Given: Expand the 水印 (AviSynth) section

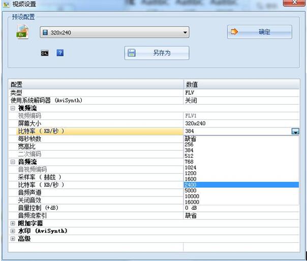Looking at the screenshot, I should point(13,231).
